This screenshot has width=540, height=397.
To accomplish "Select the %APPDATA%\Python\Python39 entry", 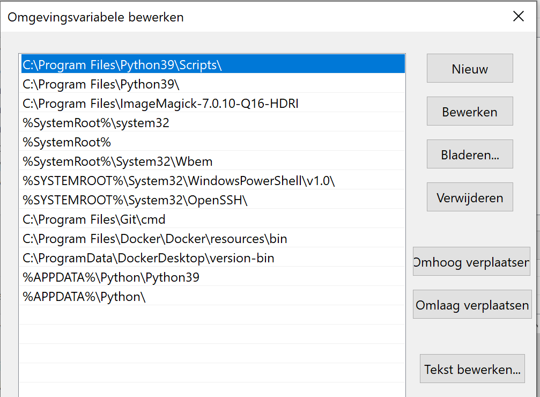I will 111,277.
